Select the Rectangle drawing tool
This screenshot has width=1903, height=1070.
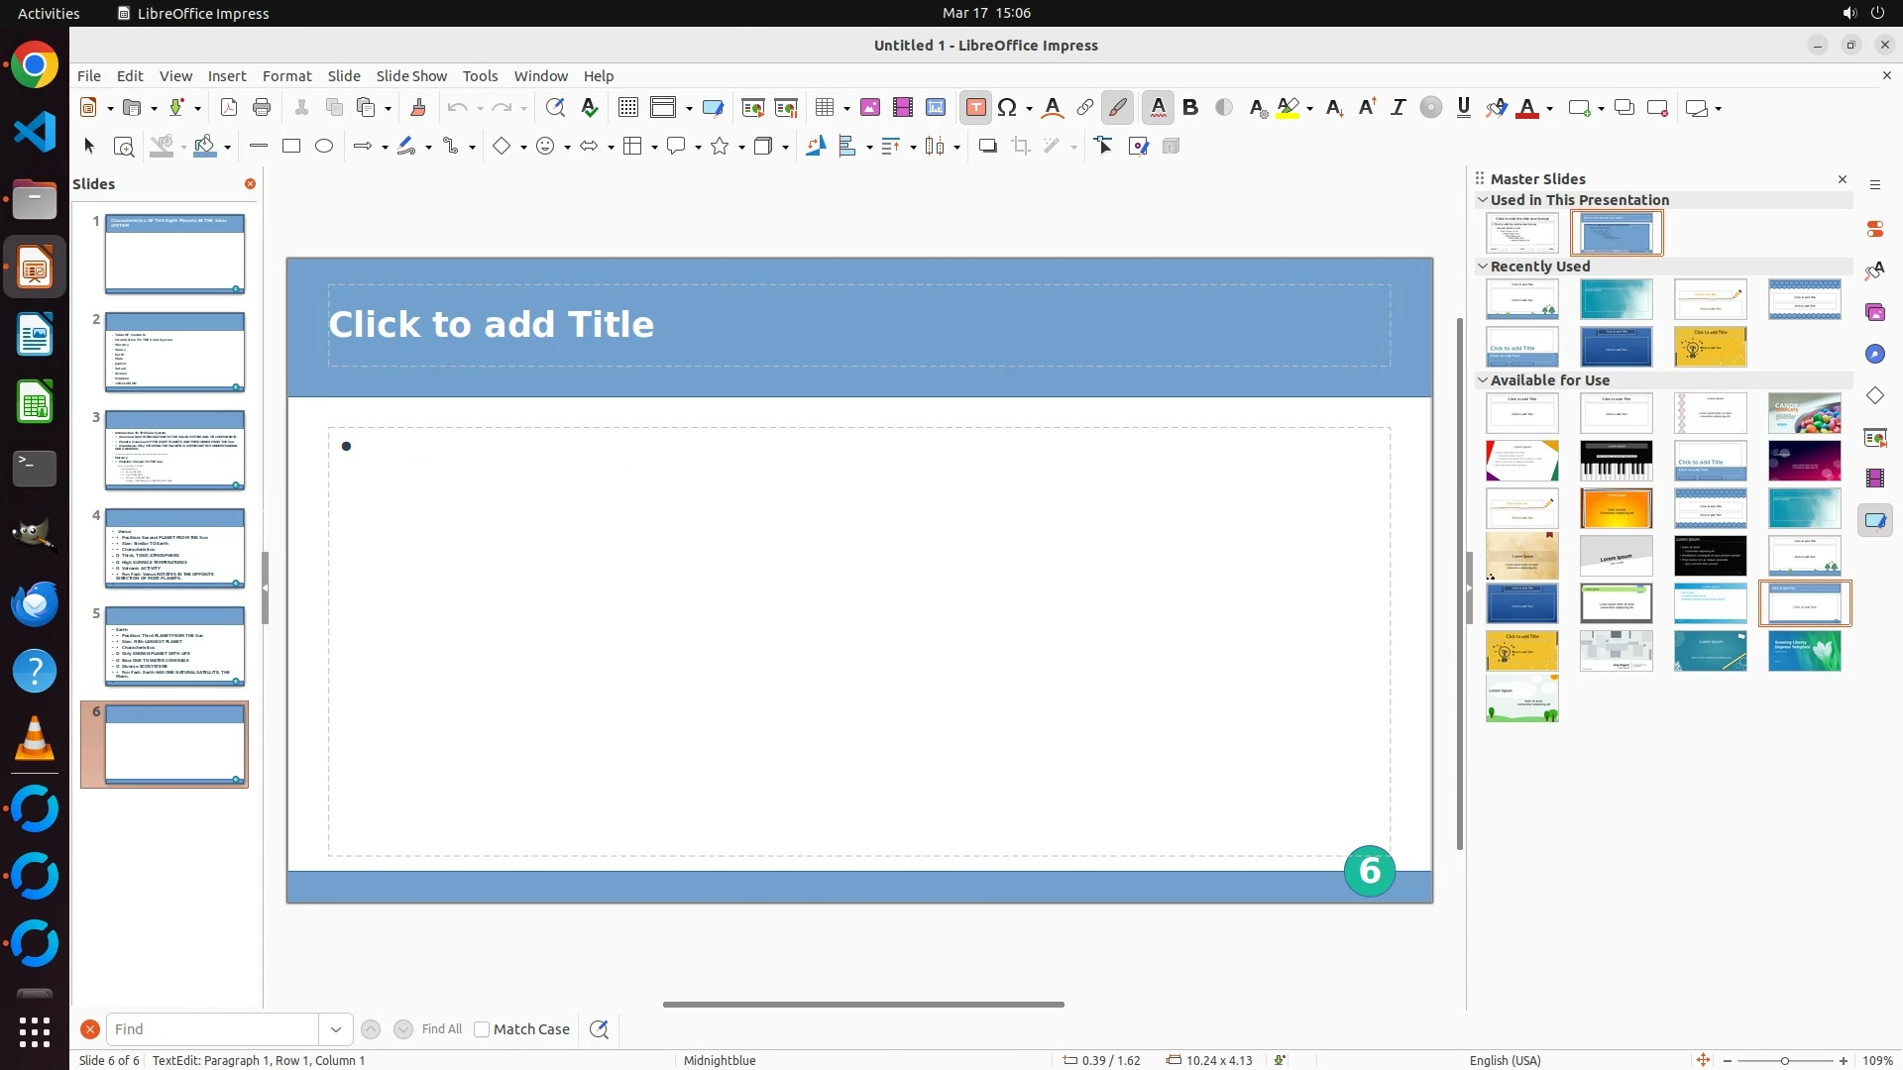(x=291, y=147)
